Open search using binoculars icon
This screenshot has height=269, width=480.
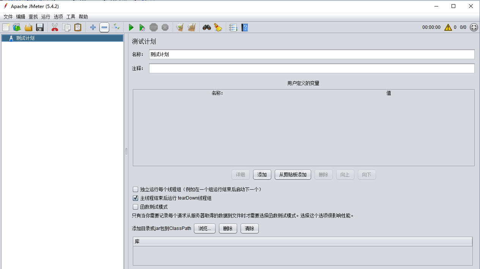point(206,27)
